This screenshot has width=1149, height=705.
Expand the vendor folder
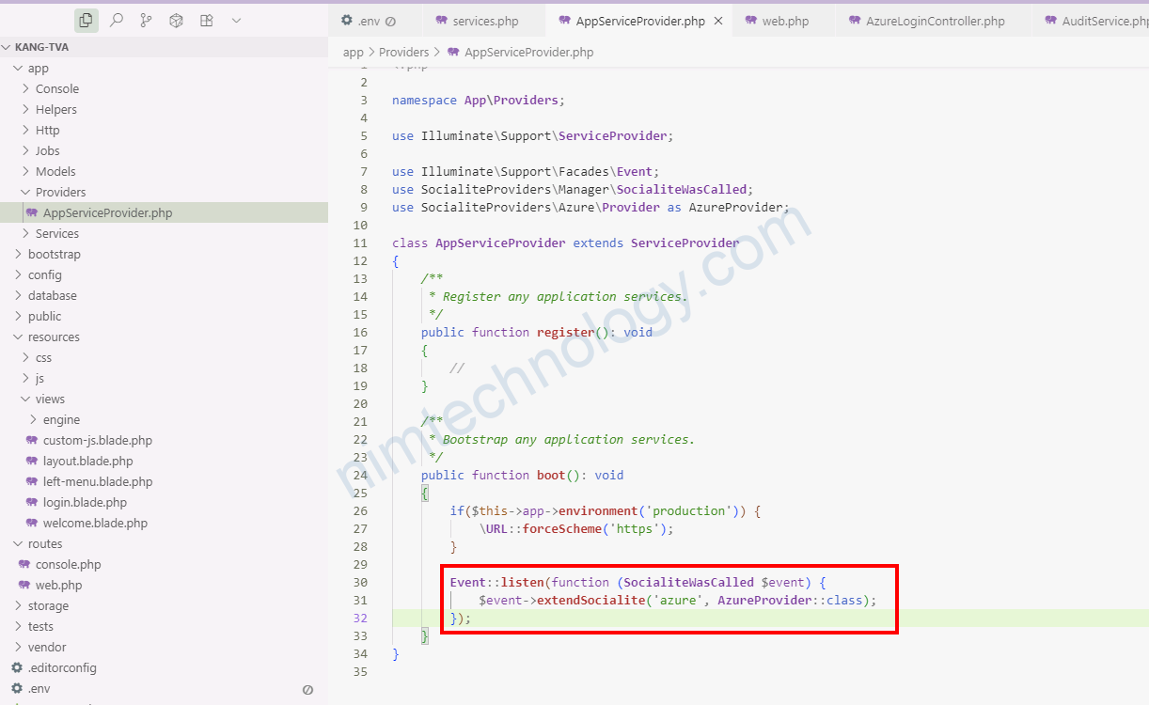tap(19, 648)
